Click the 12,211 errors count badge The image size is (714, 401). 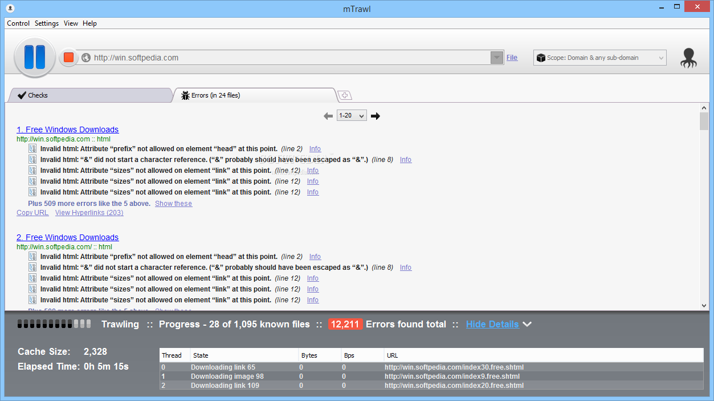click(345, 324)
